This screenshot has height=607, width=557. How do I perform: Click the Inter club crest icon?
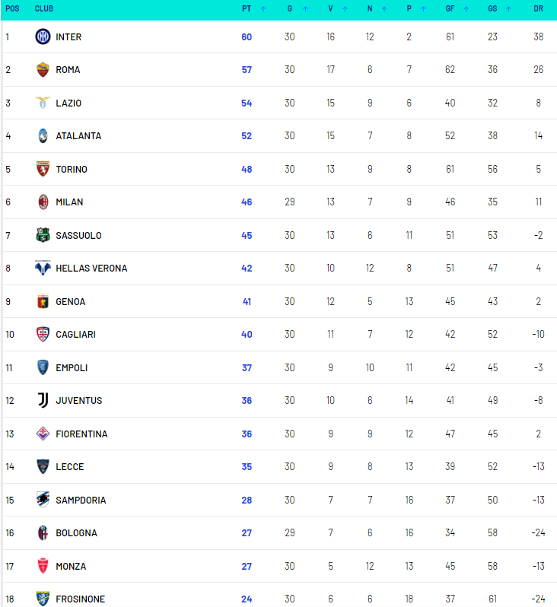[43, 37]
